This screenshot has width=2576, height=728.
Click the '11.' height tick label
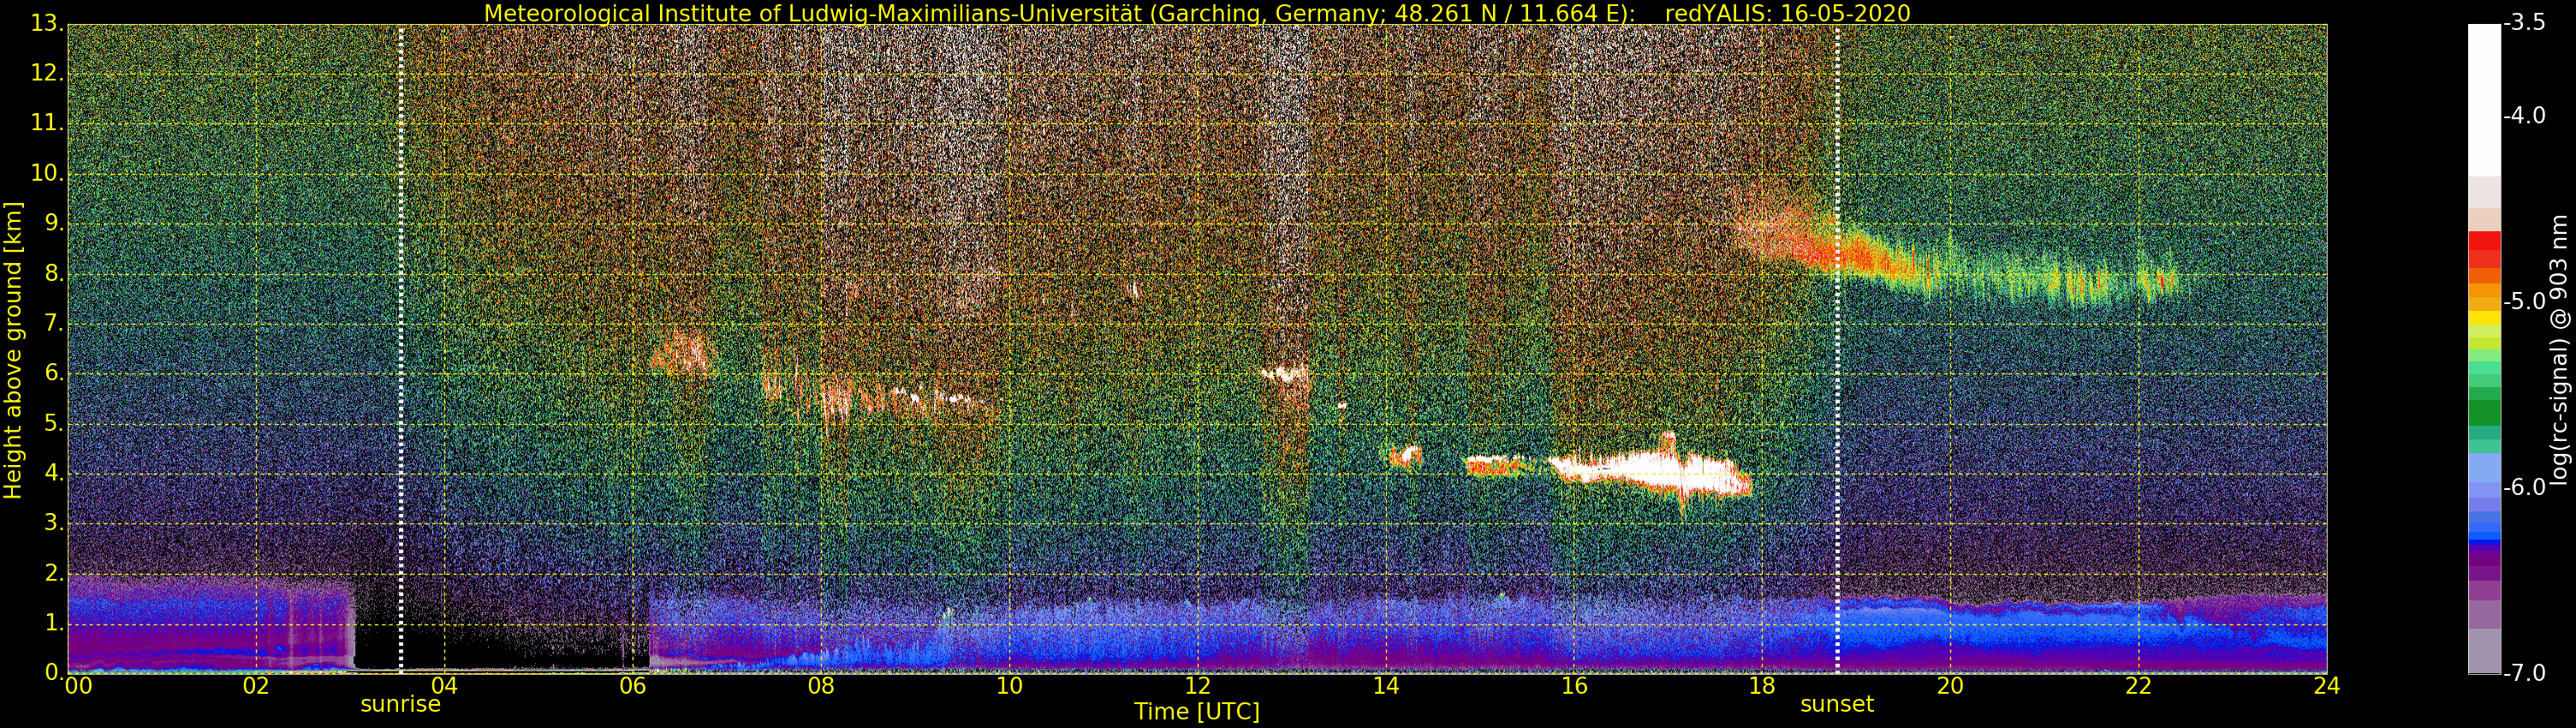point(46,123)
